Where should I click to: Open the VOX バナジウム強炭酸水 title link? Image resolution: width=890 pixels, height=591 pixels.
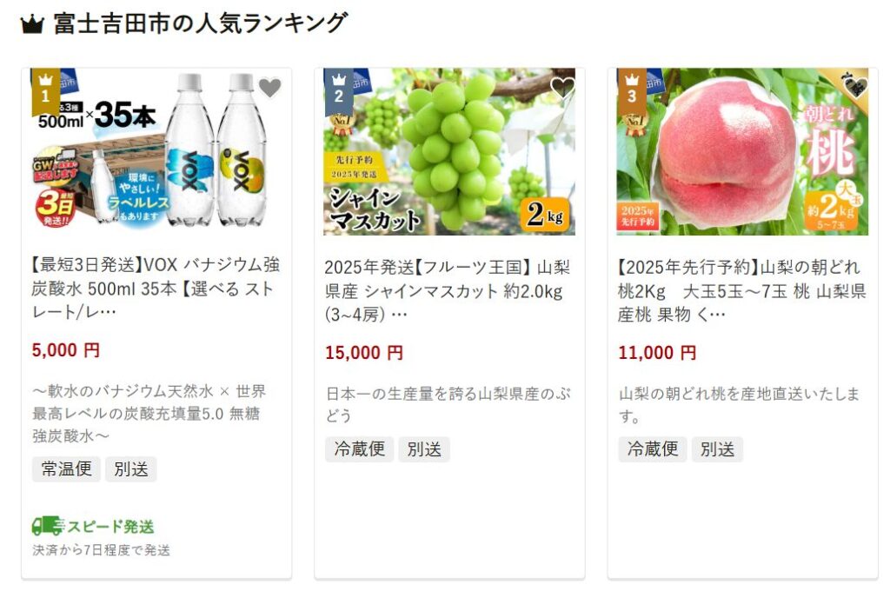156,289
